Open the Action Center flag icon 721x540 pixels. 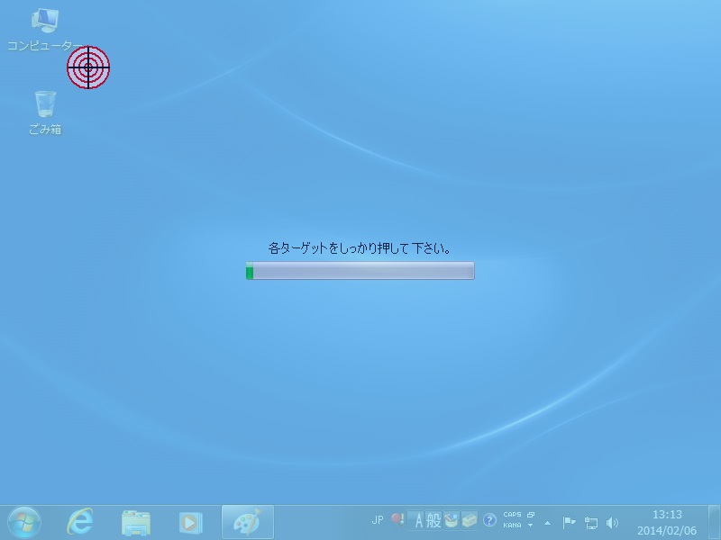pyautogui.click(x=570, y=522)
